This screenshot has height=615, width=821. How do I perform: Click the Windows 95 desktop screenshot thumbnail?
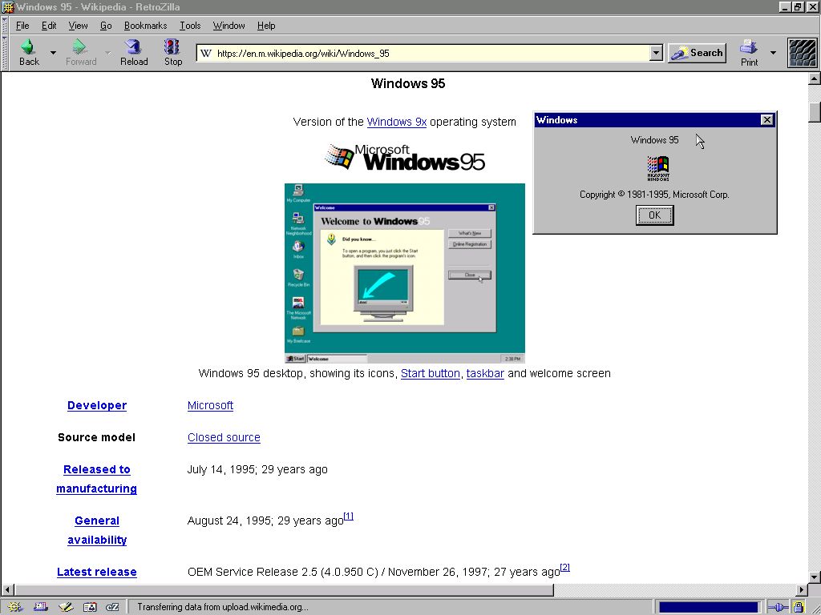coord(404,273)
